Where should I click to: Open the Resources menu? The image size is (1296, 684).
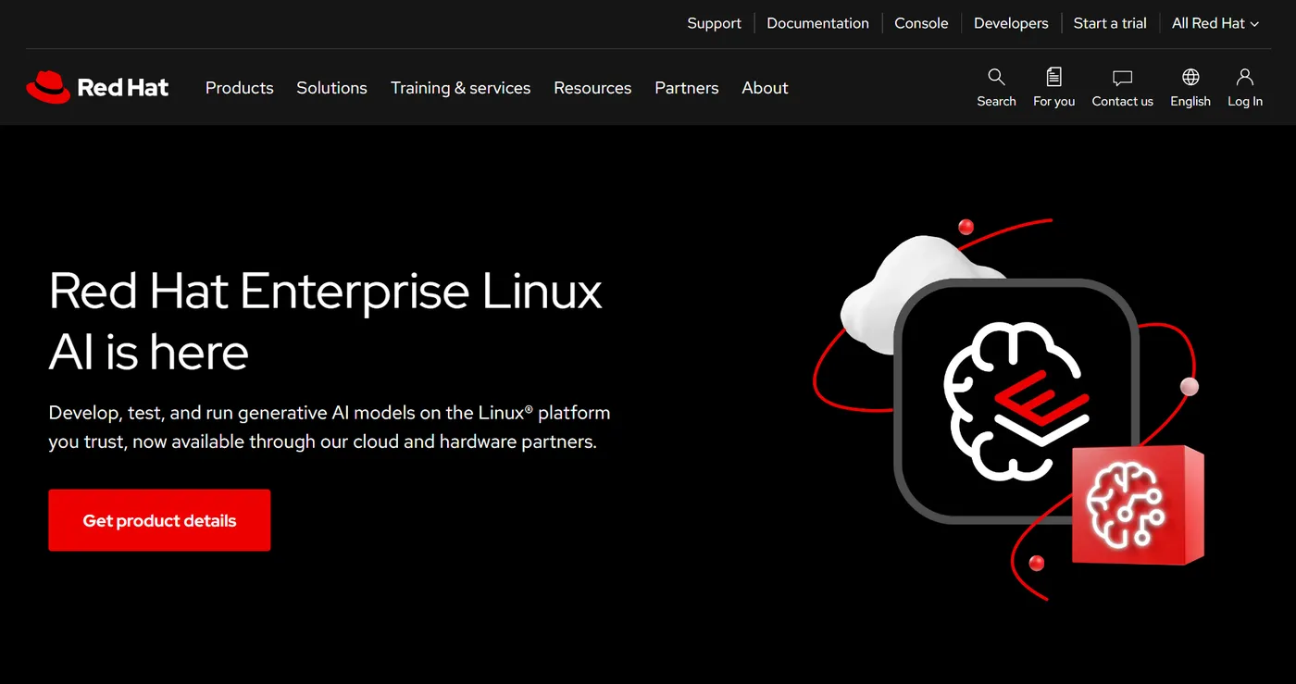(592, 88)
